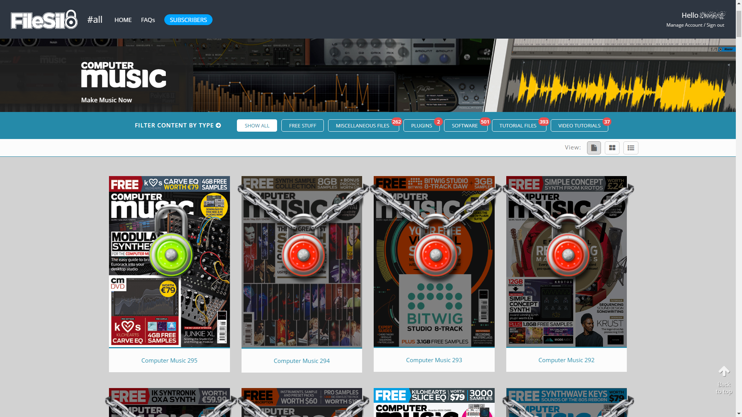Click the Filter Content By Type arrow

218,125
